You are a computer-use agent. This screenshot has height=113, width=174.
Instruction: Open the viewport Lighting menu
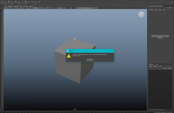[16, 6]
